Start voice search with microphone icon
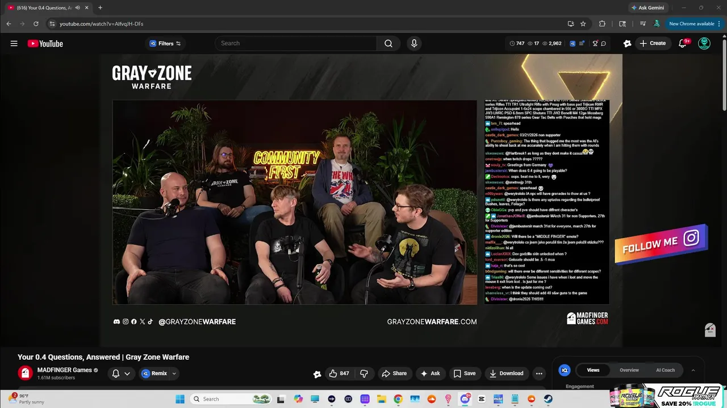The image size is (727, 408). click(x=414, y=44)
